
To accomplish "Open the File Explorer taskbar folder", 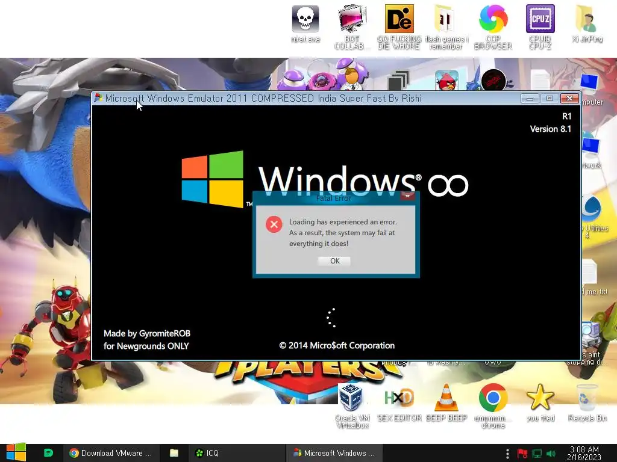I will click(174, 453).
